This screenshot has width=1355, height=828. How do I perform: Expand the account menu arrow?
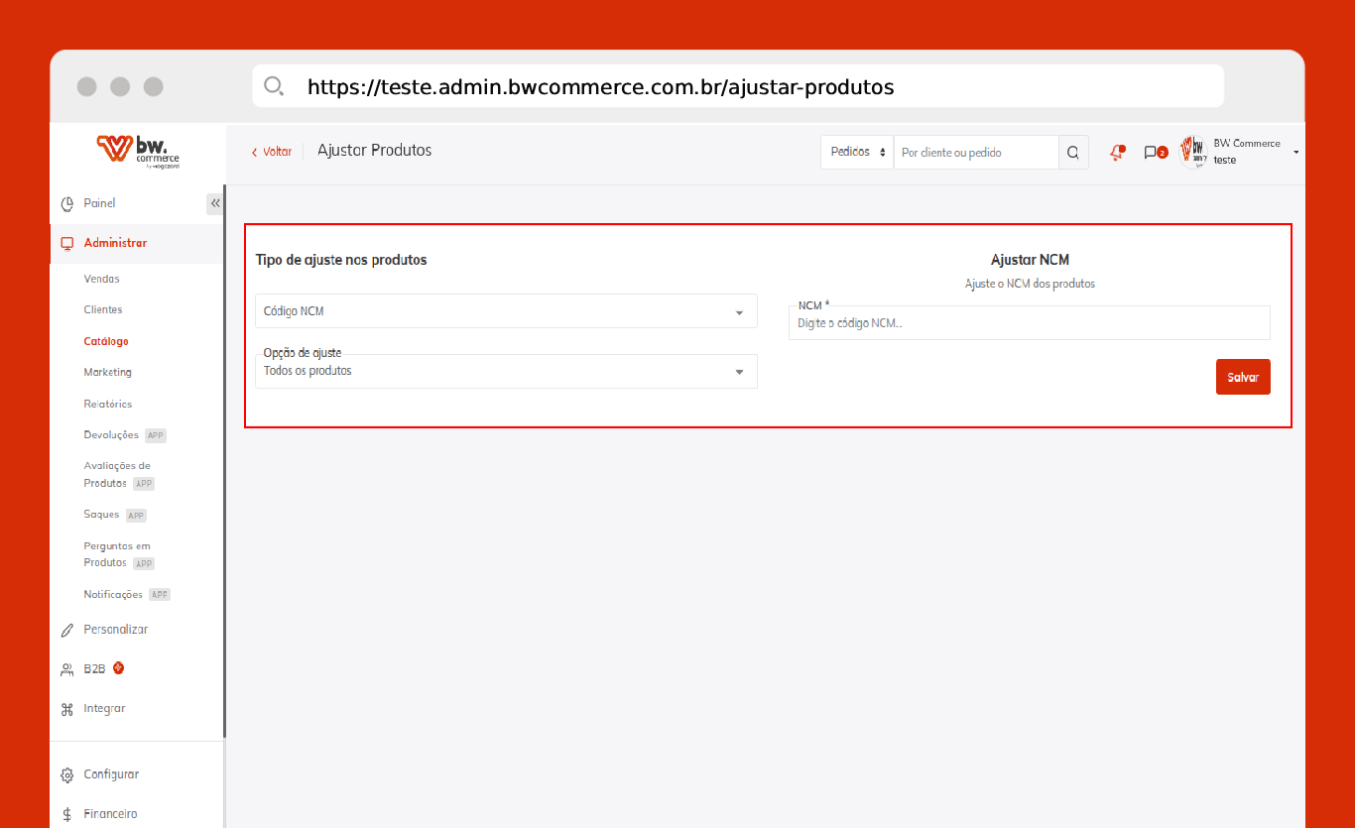coord(1296,153)
